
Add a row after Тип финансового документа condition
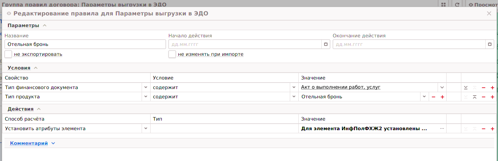pos(493,88)
